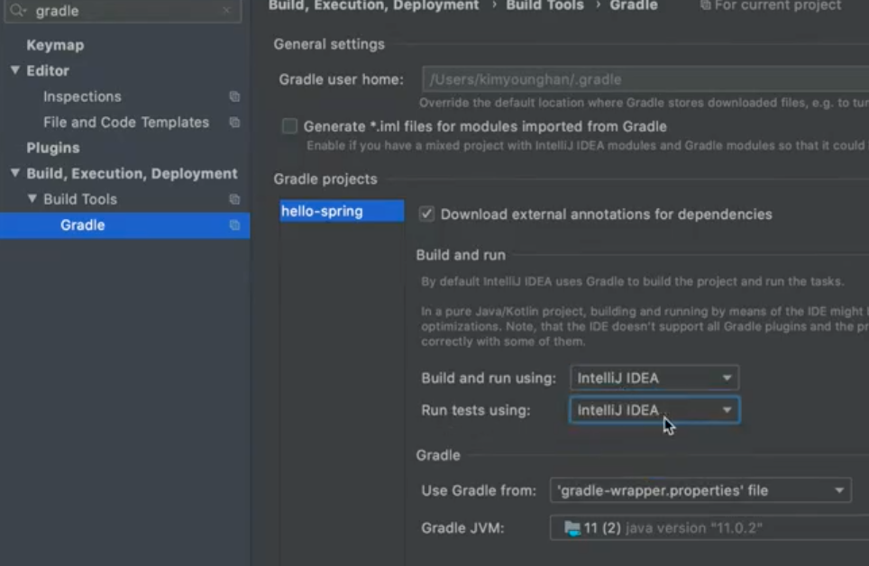
Task: Click the For current project label
Action: (x=778, y=5)
